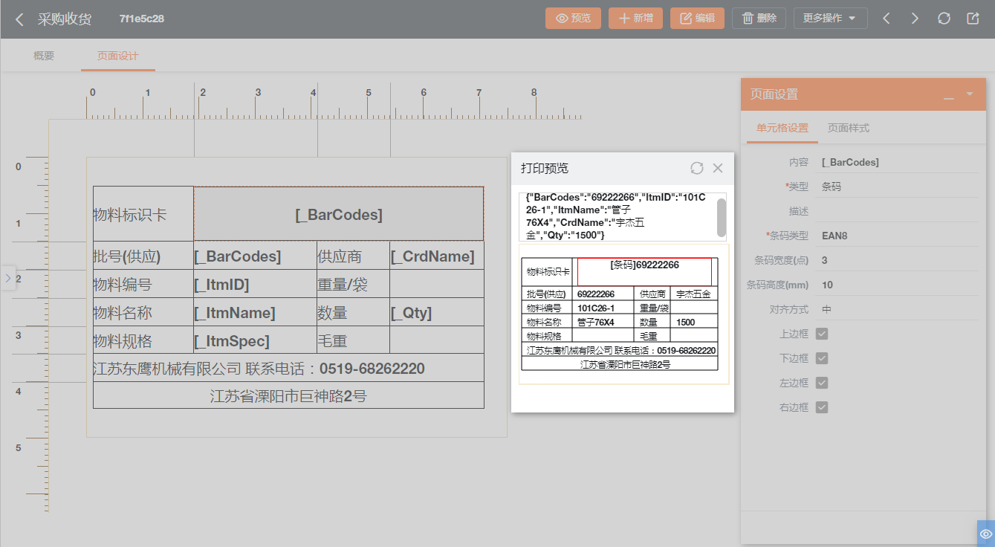Select the 供应商 cell in designer
The height and width of the screenshot is (547, 995).
click(354, 256)
